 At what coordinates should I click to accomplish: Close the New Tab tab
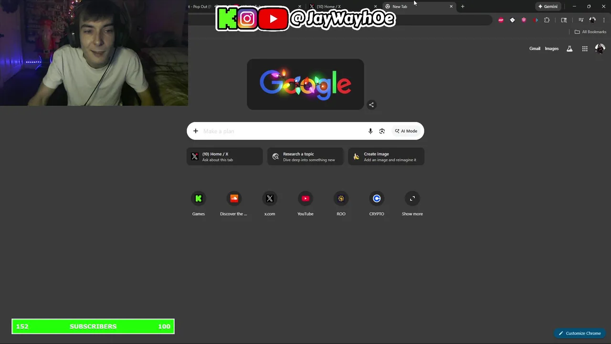pos(451,7)
